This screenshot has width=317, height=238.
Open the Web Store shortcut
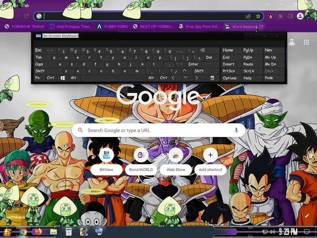[176, 161]
